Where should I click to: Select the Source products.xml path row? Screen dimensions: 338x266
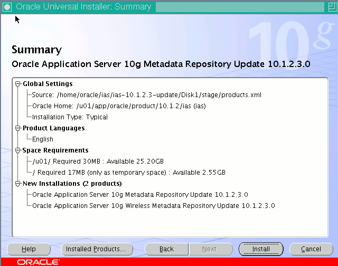click(147, 95)
